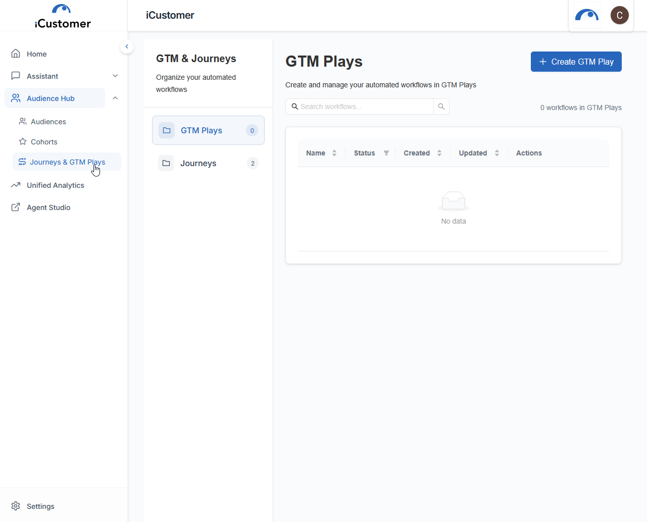Viewport: 647px width, 522px height.
Task: Click the iCustomer logo in top-right header
Action: point(587,15)
